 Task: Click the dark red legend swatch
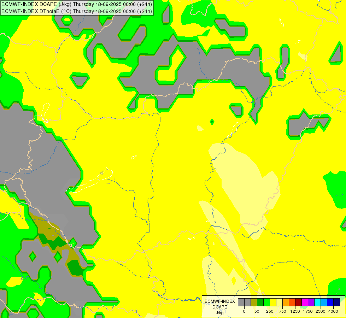click(x=298, y=302)
